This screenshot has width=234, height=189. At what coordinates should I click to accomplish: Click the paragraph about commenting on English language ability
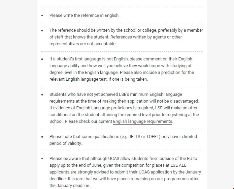point(126,69)
